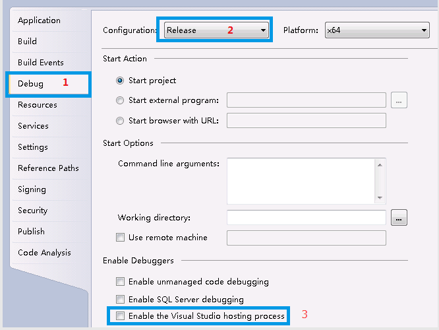Open the Configuration dropdown showing Release
Screen dimensions: 439x330
[216, 30]
